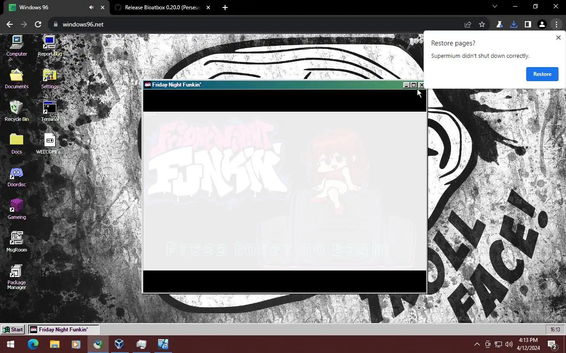The width and height of the screenshot is (566, 353).
Task: Open the tab search dropdown chevron
Action: coord(495,7)
